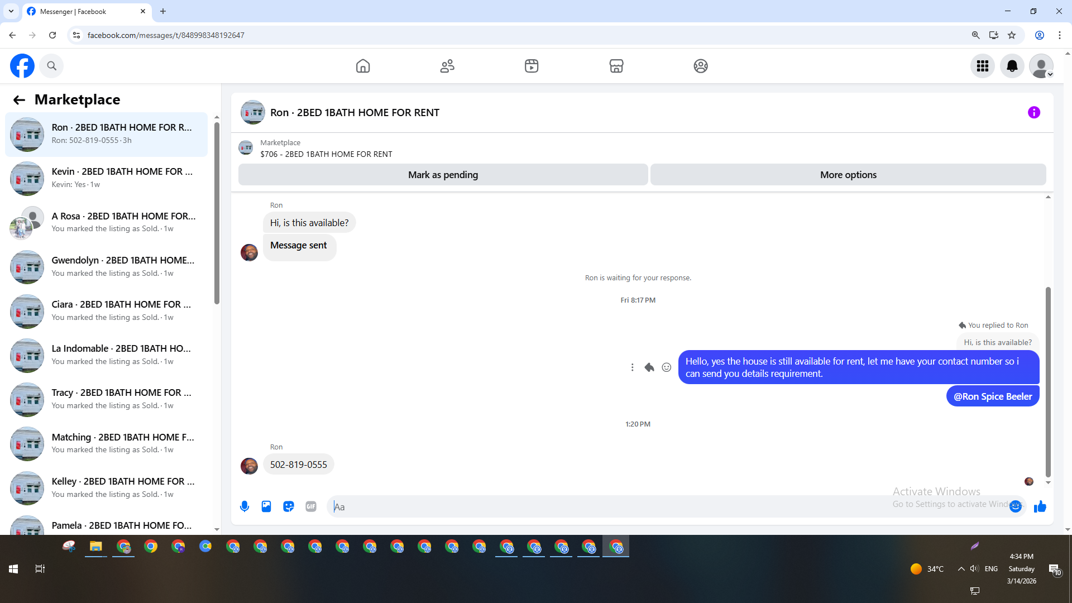Go back from the Marketplace inbox
This screenshot has height=603, width=1072.
[x=19, y=100]
